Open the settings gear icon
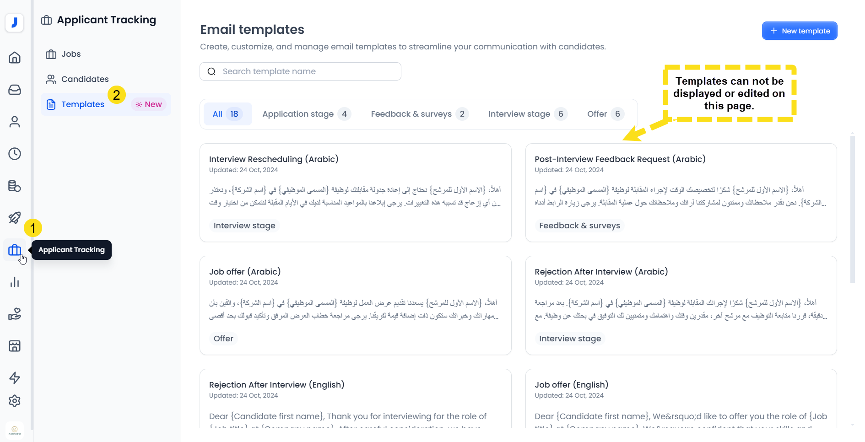This screenshot has width=865, height=442. tap(15, 401)
